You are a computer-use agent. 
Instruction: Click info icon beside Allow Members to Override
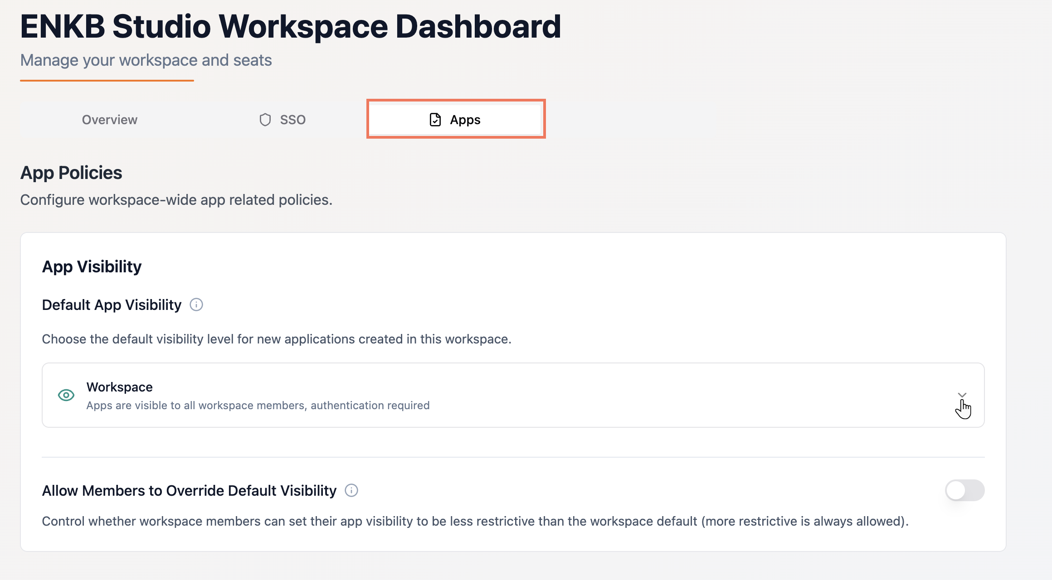point(351,490)
